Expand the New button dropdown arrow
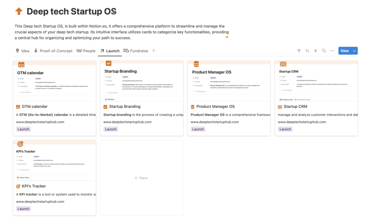The height and width of the screenshot is (219, 370). (x=355, y=51)
